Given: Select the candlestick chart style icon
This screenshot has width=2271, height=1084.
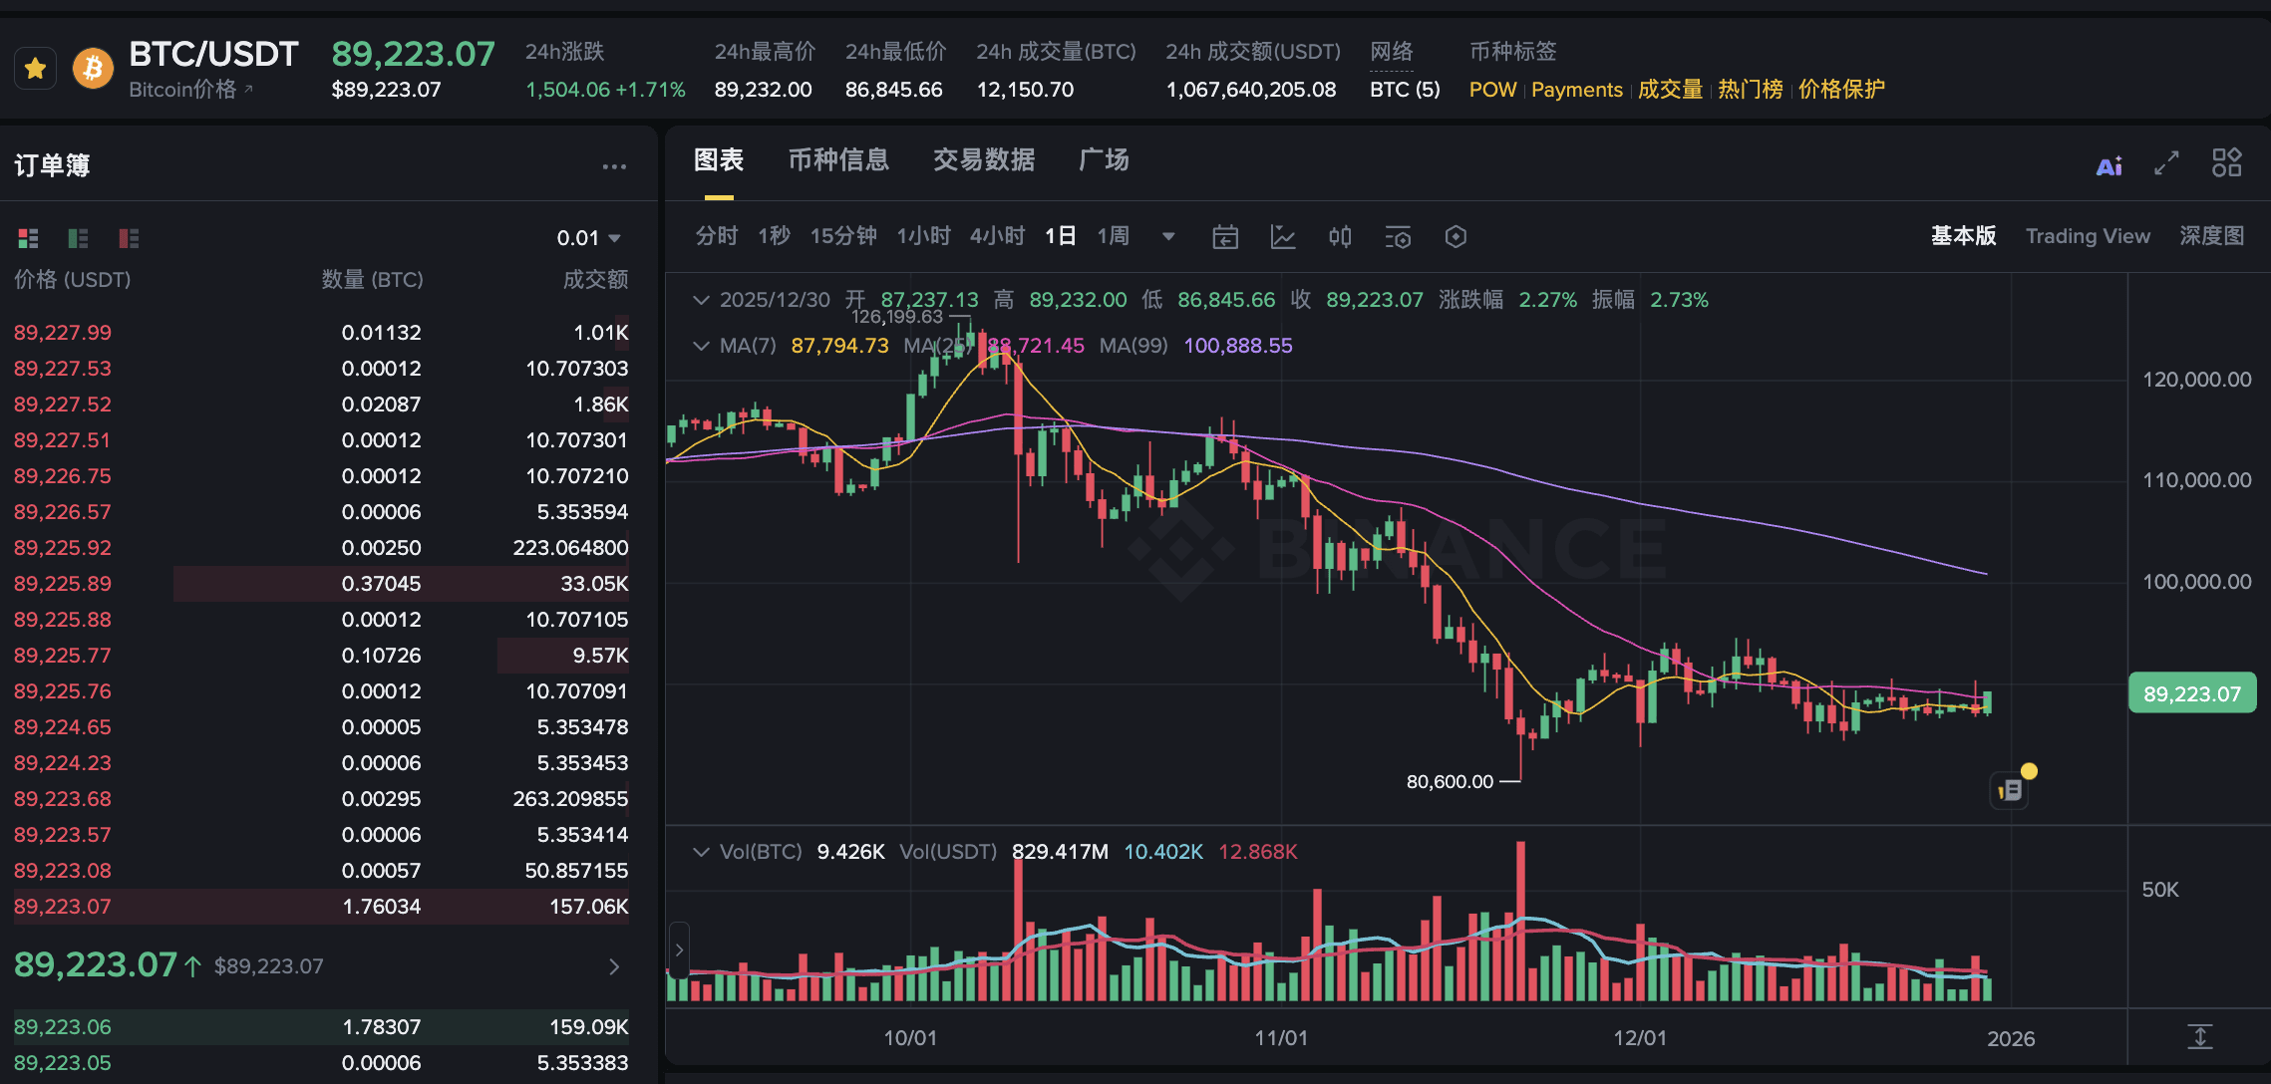Looking at the screenshot, I should coord(1340,237).
